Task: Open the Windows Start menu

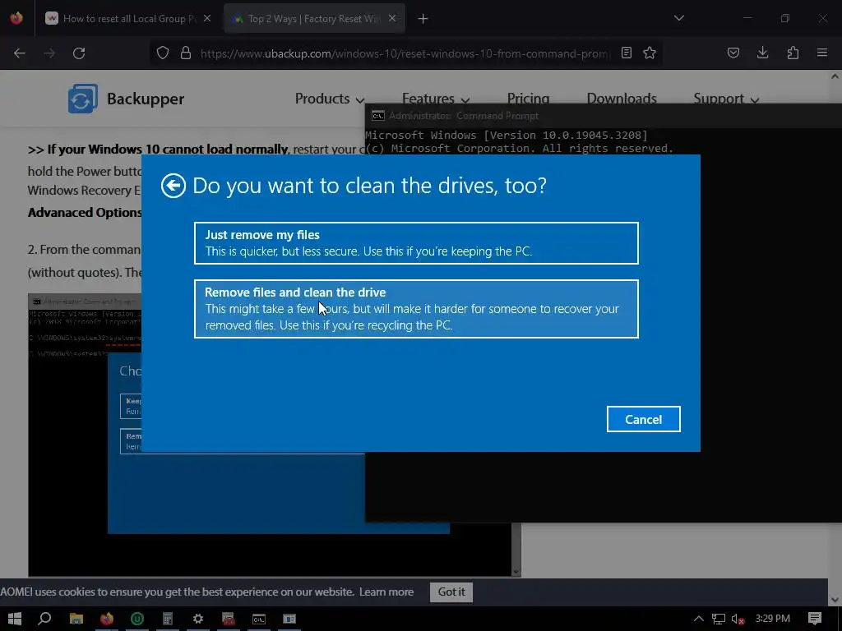Action: pos(15,619)
